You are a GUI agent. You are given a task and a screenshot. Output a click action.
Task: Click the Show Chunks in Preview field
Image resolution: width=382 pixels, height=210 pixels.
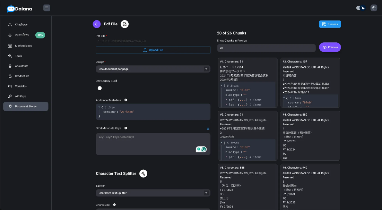(266, 48)
